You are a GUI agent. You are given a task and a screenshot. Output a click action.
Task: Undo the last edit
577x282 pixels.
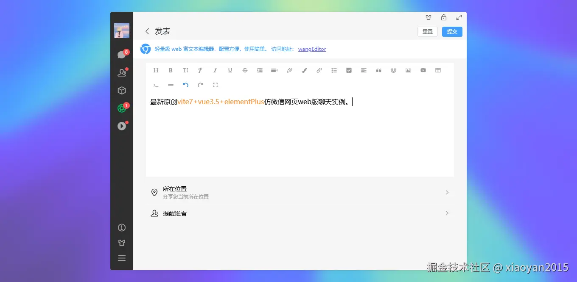tap(185, 85)
